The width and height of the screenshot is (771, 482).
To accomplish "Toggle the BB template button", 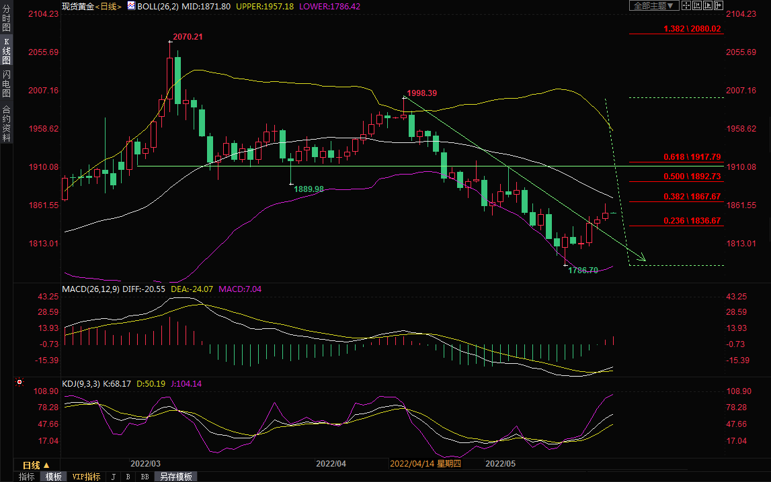I will [144, 477].
